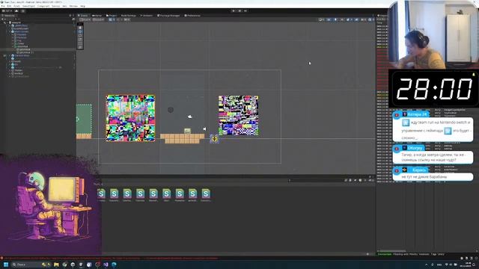Click the add (+) button in Hierarchy
Screen dimensions: 479x269
3,19
